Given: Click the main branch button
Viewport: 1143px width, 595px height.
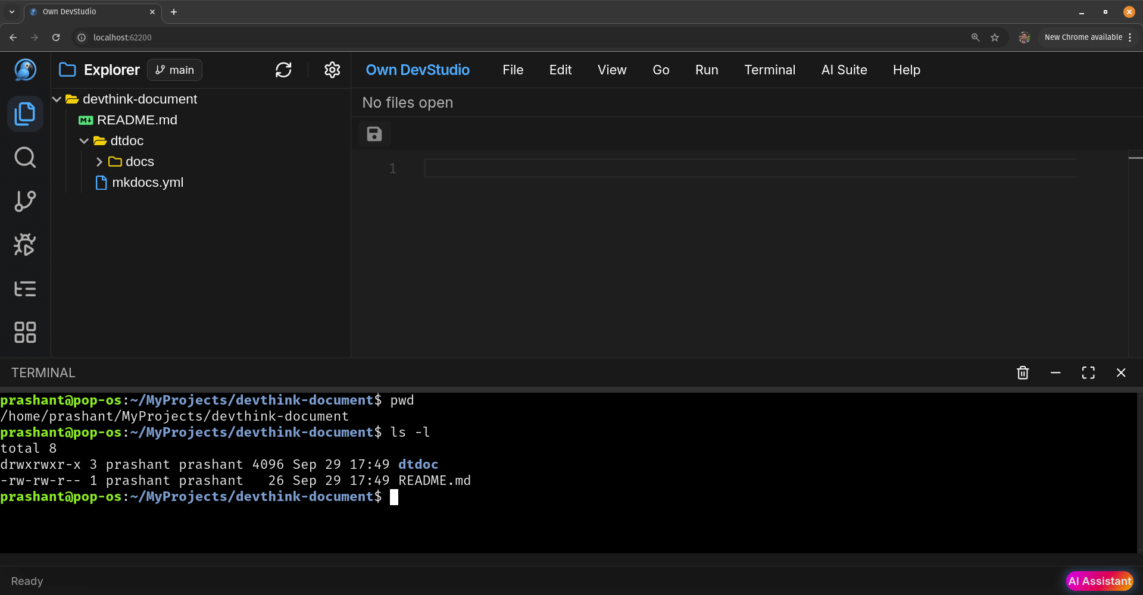Looking at the screenshot, I should coord(174,70).
